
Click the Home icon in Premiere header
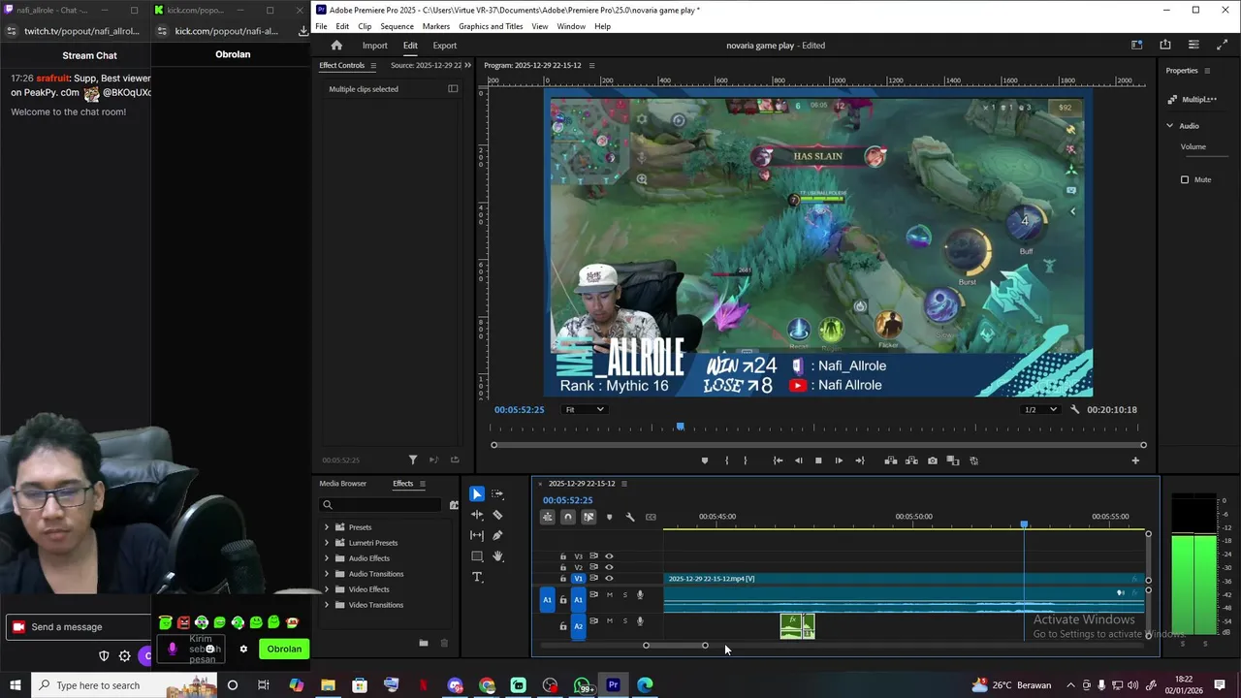pos(336,46)
